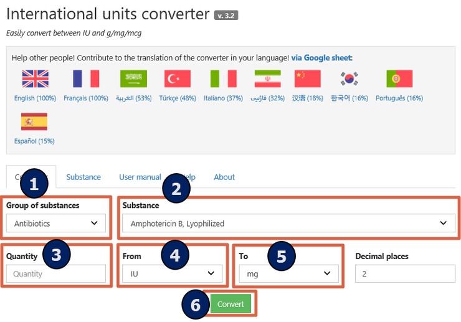Select the South Korean flag icon
This screenshot has height=322, width=461.
(349, 78)
